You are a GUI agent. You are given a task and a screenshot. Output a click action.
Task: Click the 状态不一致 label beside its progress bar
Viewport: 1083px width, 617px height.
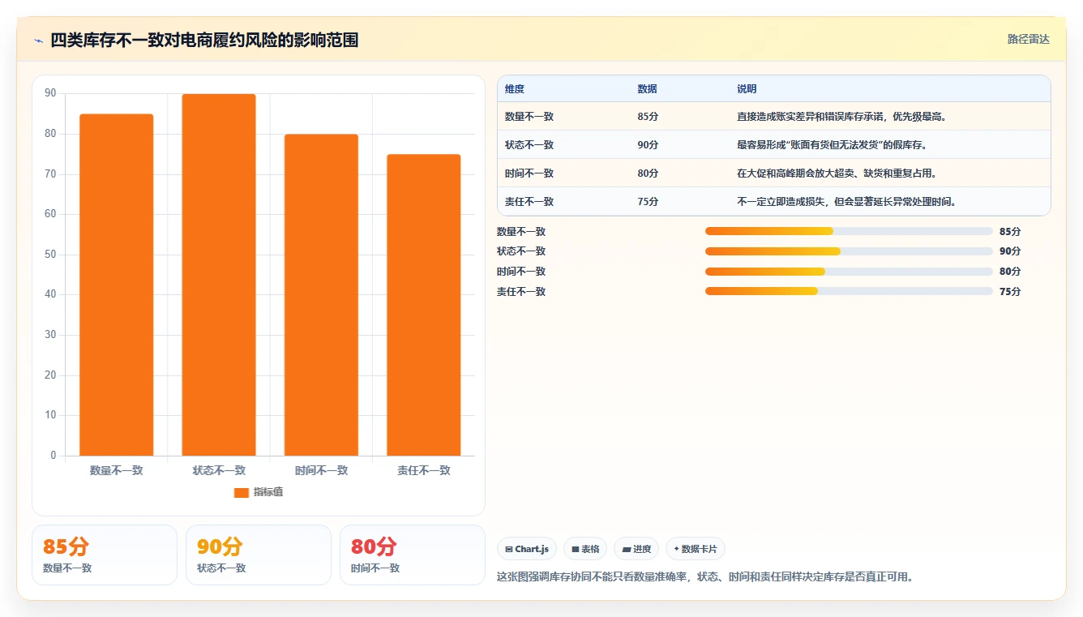click(x=521, y=251)
